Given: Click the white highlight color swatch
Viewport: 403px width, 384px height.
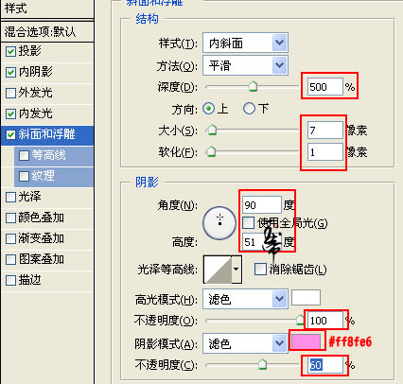Looking at the screenshot, I should 306,298.
